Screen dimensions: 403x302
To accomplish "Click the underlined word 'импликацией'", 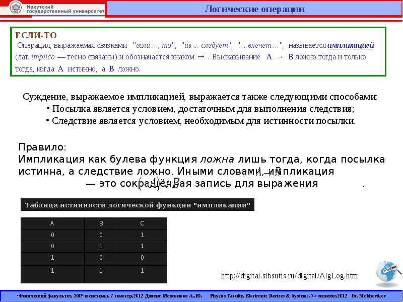I will [351, 45].
